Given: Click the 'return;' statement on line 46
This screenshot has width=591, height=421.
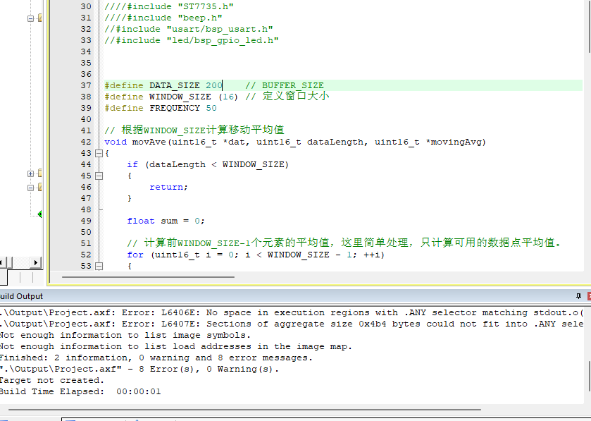Looking at the screenshot, I should [x=168, y=187].
